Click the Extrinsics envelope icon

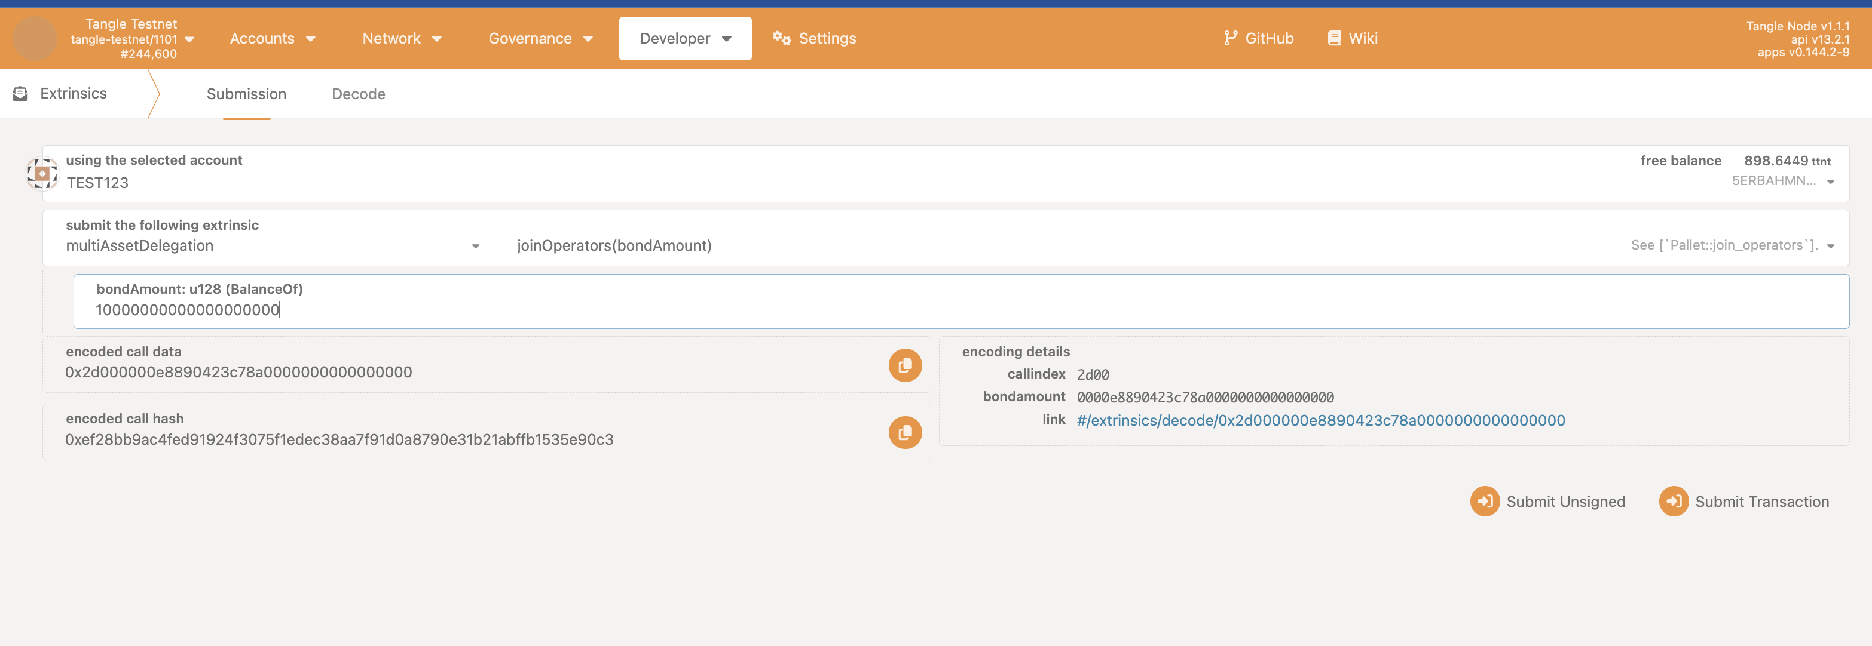[x=20, y=94]
